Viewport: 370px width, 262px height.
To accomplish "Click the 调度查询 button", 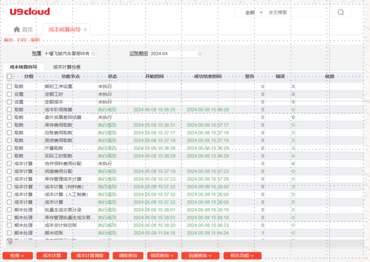I will (x=128, y=255).
